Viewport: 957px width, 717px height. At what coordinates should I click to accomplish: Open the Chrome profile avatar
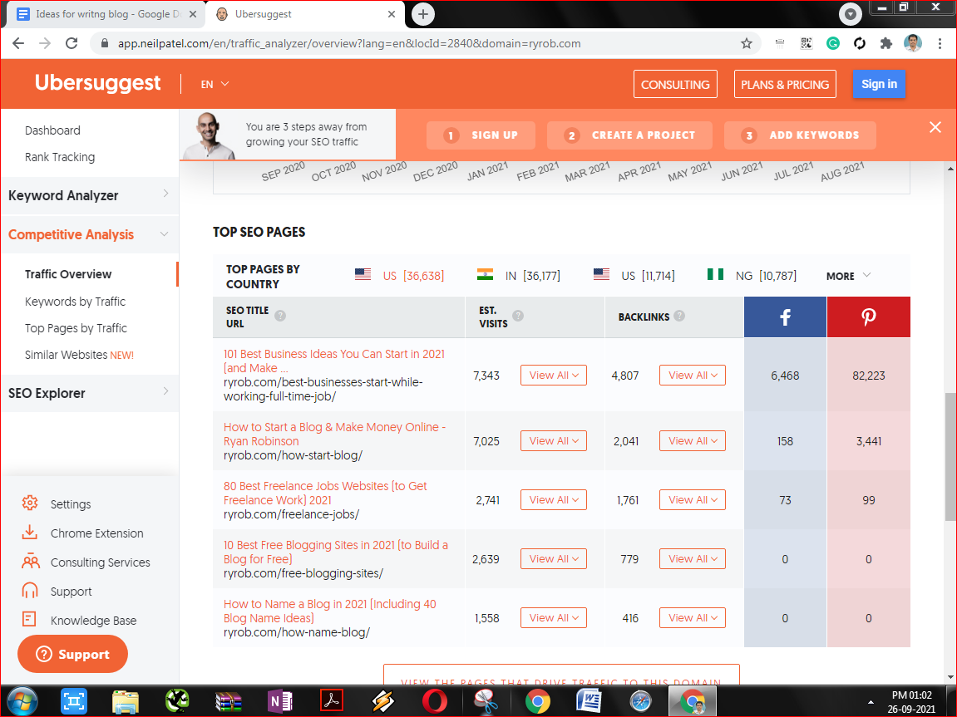click(912, 43)
